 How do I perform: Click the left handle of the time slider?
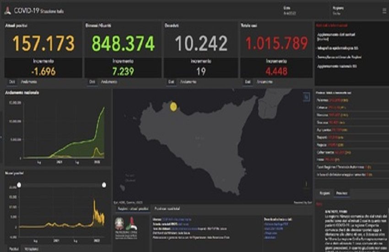(x=19, y=185)
